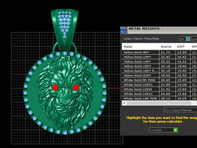Viewport: 197px width, 148px height.
Task: Click the 24.65 grams value
Action: tap(165, 80)
